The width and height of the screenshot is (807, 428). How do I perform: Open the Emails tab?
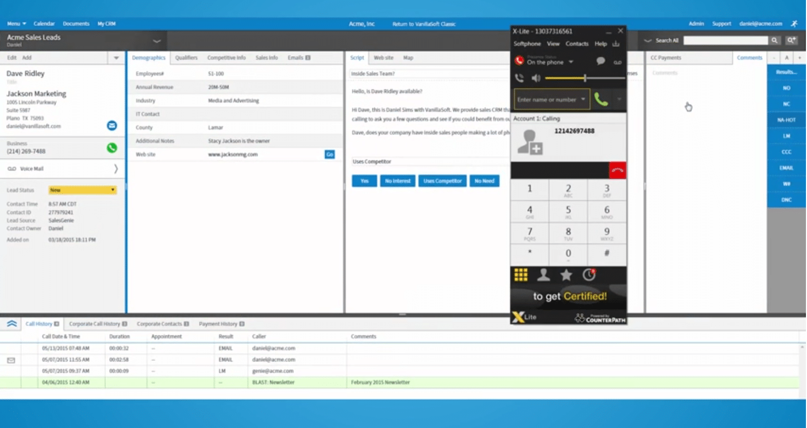click(x=299, y=57)
